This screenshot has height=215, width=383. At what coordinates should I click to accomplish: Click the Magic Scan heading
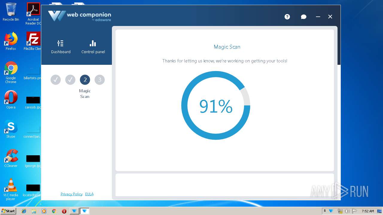click(x=227, y=47)
